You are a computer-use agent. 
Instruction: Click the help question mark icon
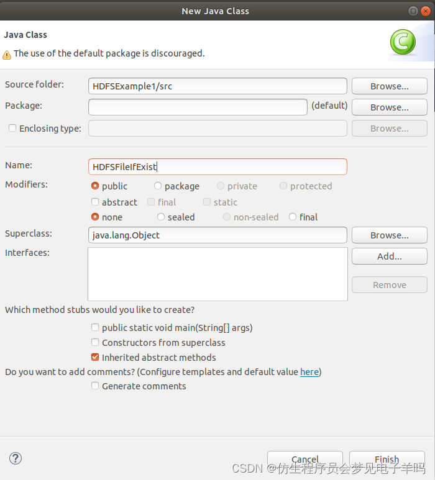click(x=16, y=458)
